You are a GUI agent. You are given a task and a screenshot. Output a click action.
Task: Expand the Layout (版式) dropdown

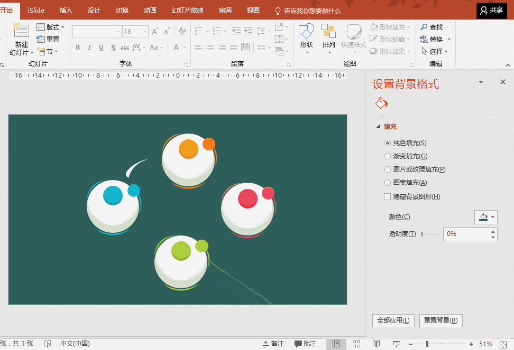[x=51, y=27]
